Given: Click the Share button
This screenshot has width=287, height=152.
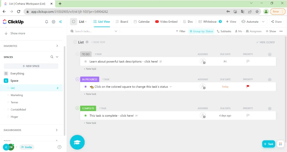Looking at the screenshot, I should tap(276, 22).
